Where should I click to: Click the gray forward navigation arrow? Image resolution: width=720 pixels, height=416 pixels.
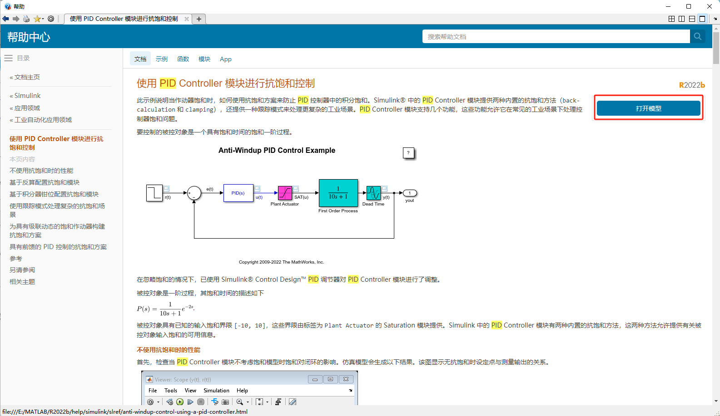[x=16, y=19]
